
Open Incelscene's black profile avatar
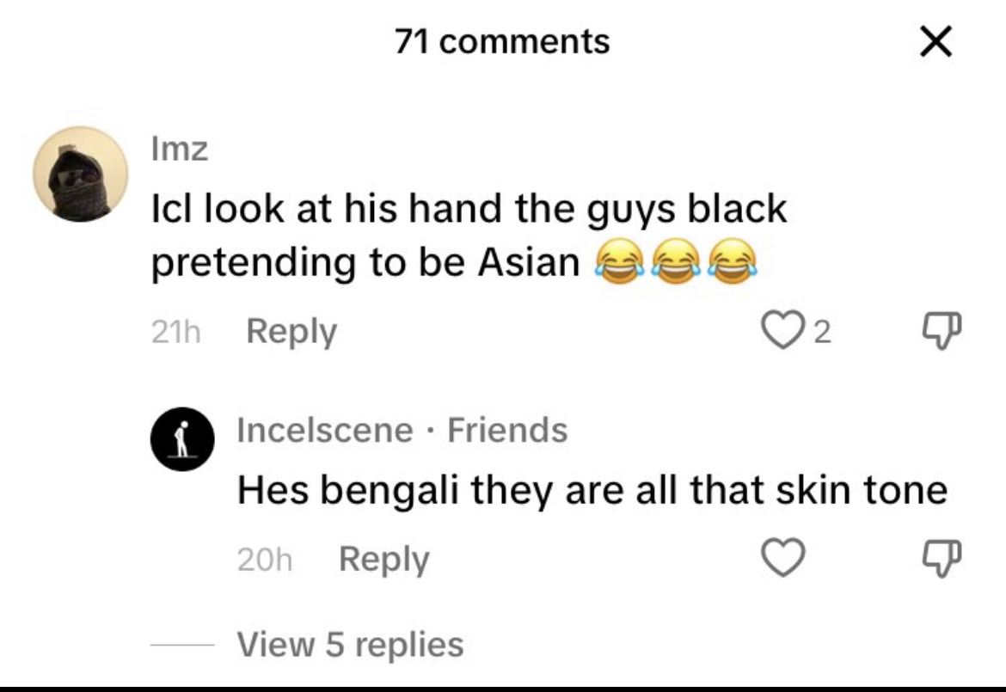(182, 439)
